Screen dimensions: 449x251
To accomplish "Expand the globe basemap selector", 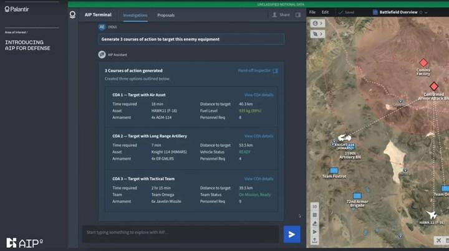I will click(317, 23).
